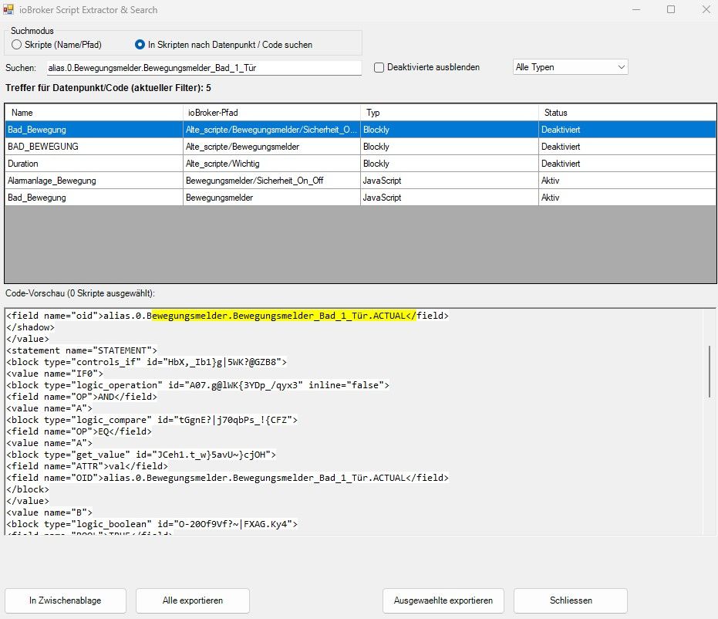Click the In Zwischenablage button
The width and height of the screenshot is (718, 619).
(x=66, y=600)
